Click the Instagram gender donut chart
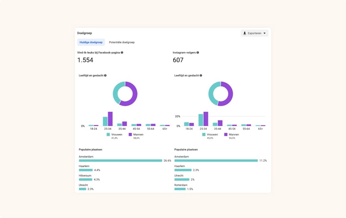346x218 pixels. [221, 93]
